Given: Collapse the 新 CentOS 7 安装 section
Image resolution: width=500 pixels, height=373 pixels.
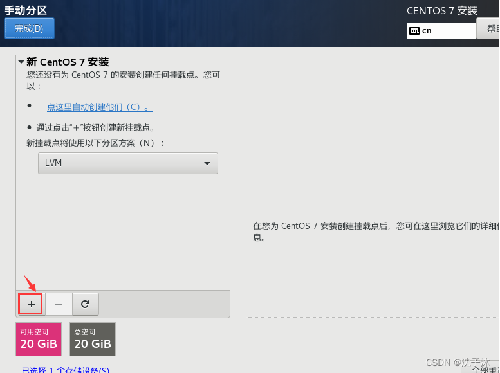Looking at the screenshot, I should tap(21, 62).
